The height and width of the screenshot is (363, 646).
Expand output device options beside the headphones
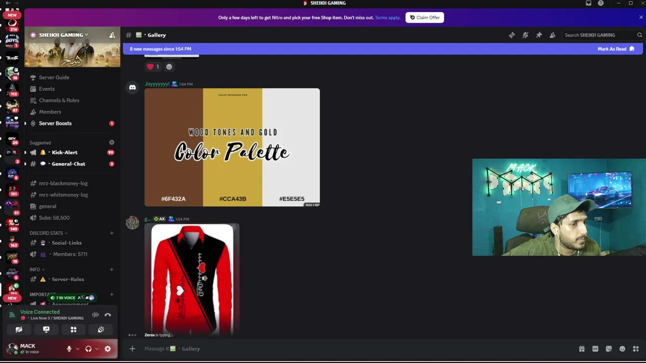(x=97, y=349)
